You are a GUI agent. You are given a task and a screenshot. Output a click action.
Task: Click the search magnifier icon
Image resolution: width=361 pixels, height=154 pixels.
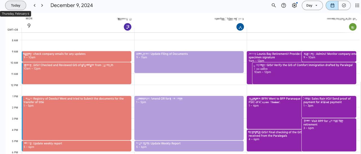(x=274, y=5)
